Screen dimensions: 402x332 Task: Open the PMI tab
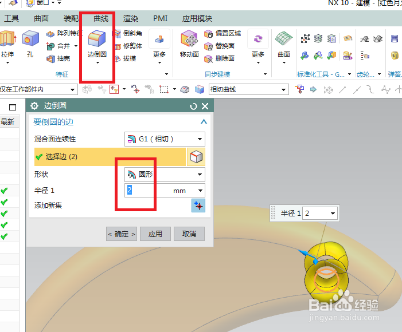(x=160, y=18)
